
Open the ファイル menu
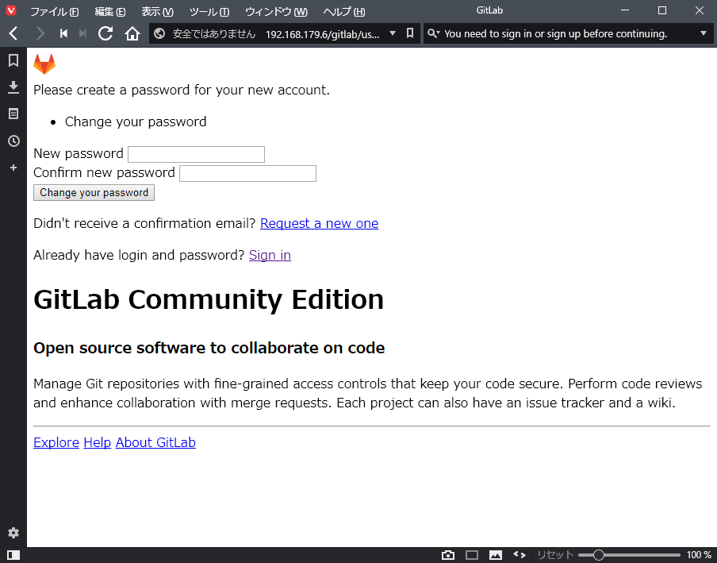[x=54, y=11]
